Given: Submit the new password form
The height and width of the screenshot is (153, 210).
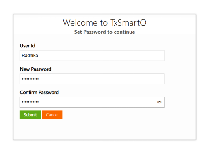Looking at the screenshot, I should pyautogui.click(x=30, y=114).
